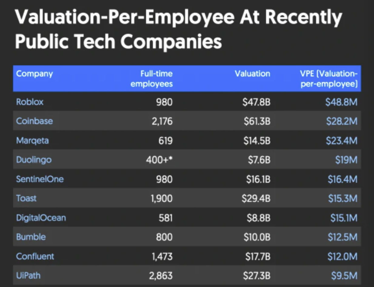
Task: Click Toast's $29.4B valuation cell
Action: 256,199
